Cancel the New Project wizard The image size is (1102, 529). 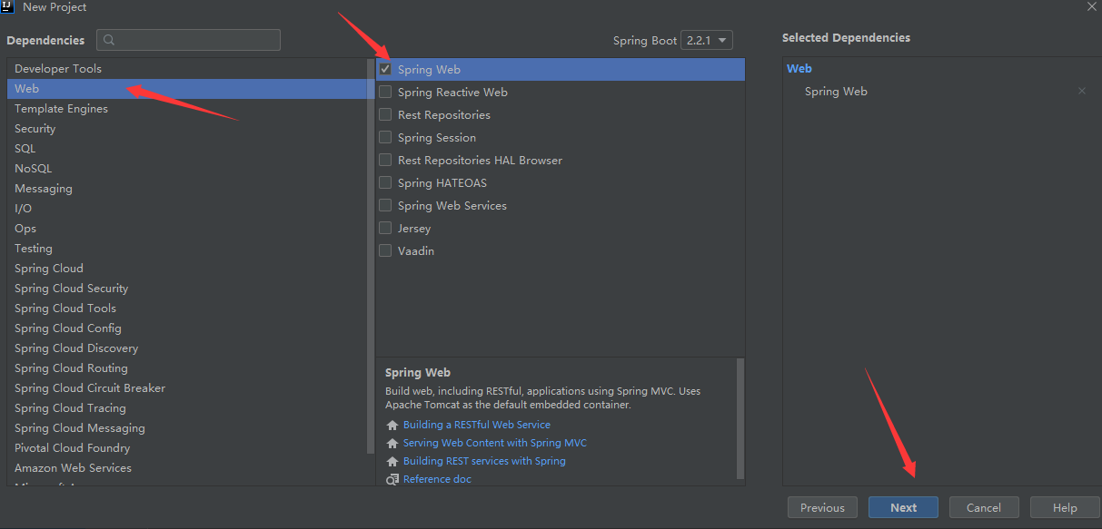pyautogui.click(x=984, y=507)
